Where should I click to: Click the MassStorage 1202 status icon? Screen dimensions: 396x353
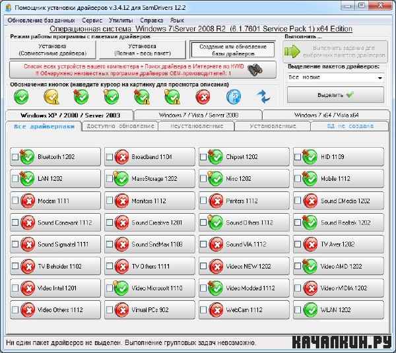(121, 179)
